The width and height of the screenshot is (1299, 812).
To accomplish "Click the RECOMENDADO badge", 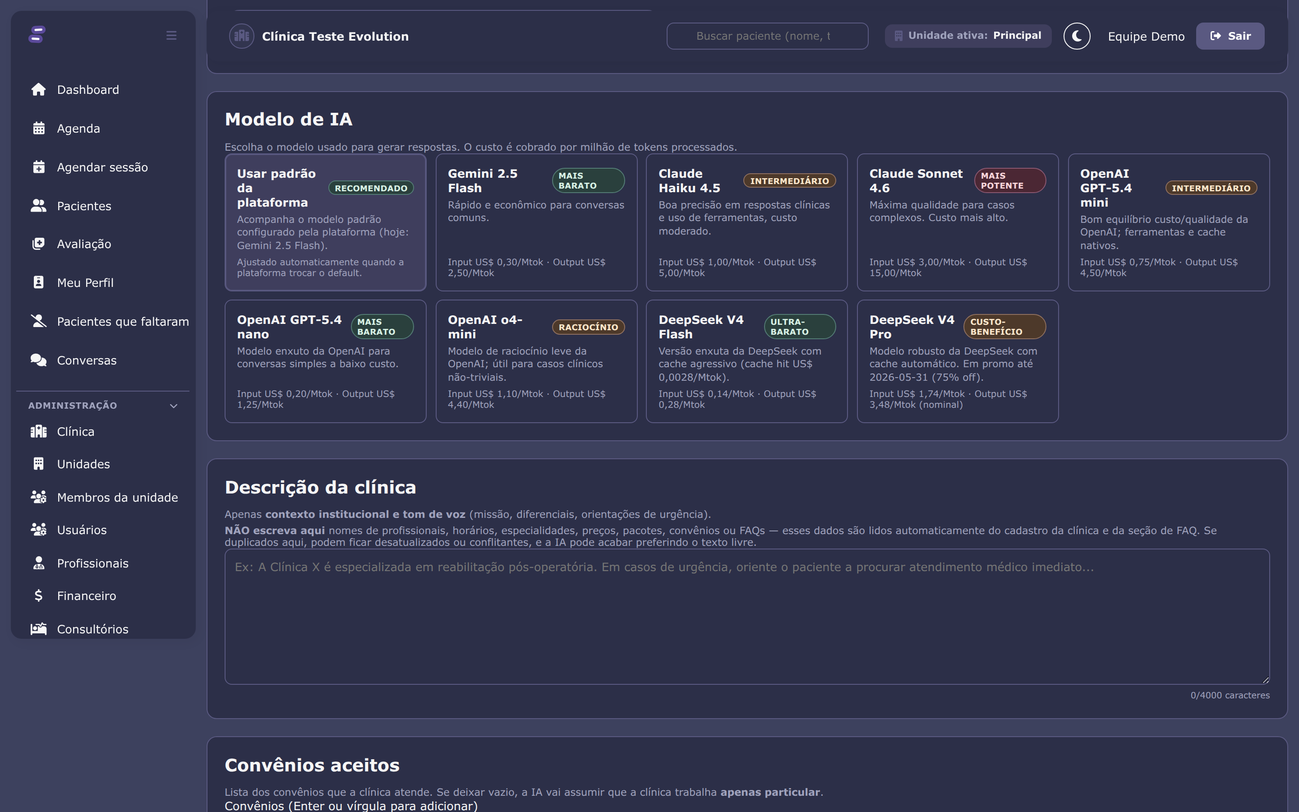I will click(x=371, y=188).
